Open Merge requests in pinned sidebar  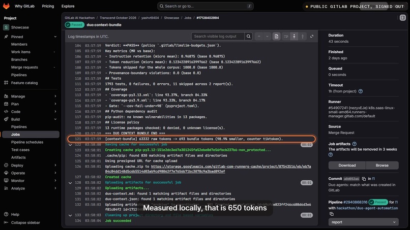click(24, 68)
